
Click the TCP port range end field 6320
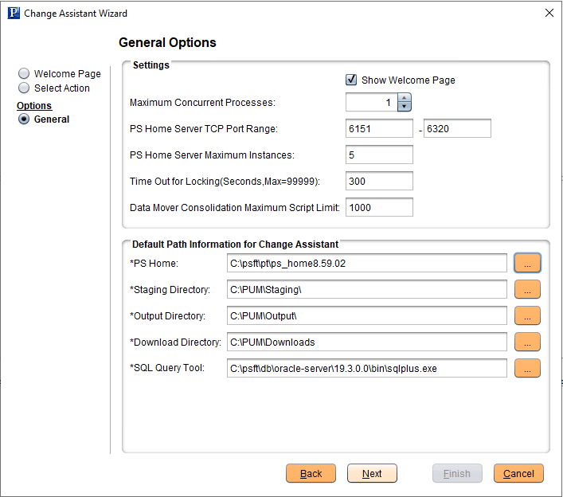coord(457,128)
